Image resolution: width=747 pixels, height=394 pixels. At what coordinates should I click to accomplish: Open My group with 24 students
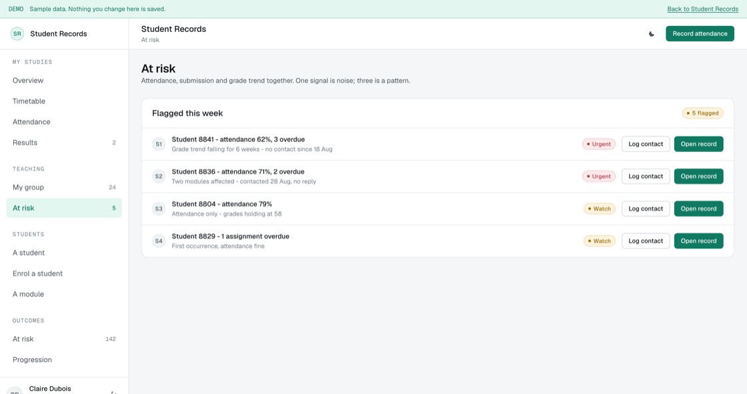[64, 187]
